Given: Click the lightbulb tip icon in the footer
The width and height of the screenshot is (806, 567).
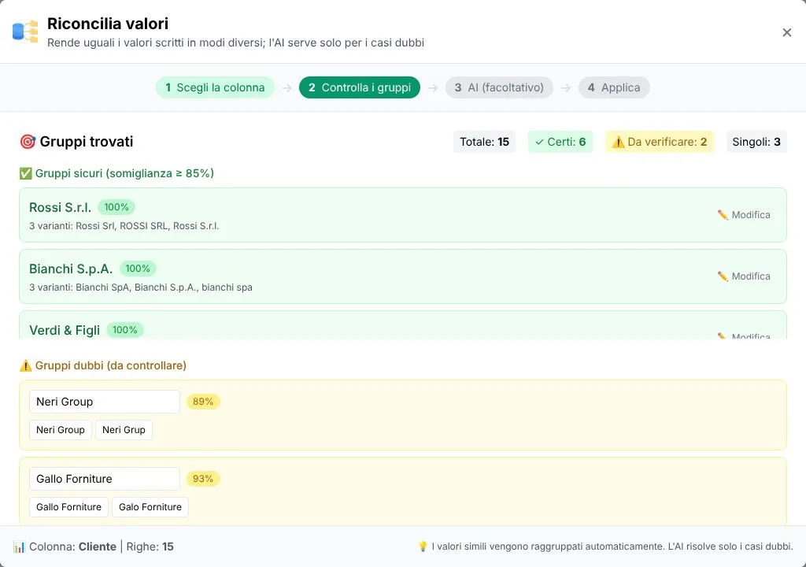Looking at the screenshot, I should pos(423,547).
